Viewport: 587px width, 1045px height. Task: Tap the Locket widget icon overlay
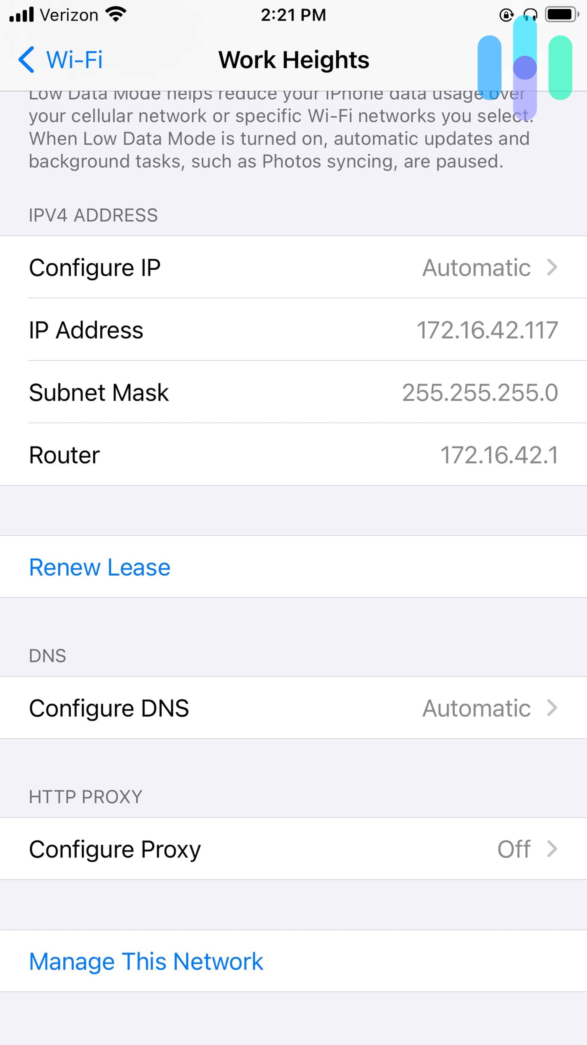point(523,68)
